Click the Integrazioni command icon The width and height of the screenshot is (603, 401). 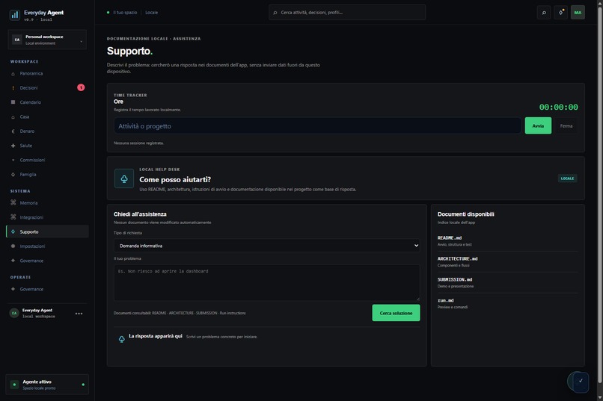[13, 217]
